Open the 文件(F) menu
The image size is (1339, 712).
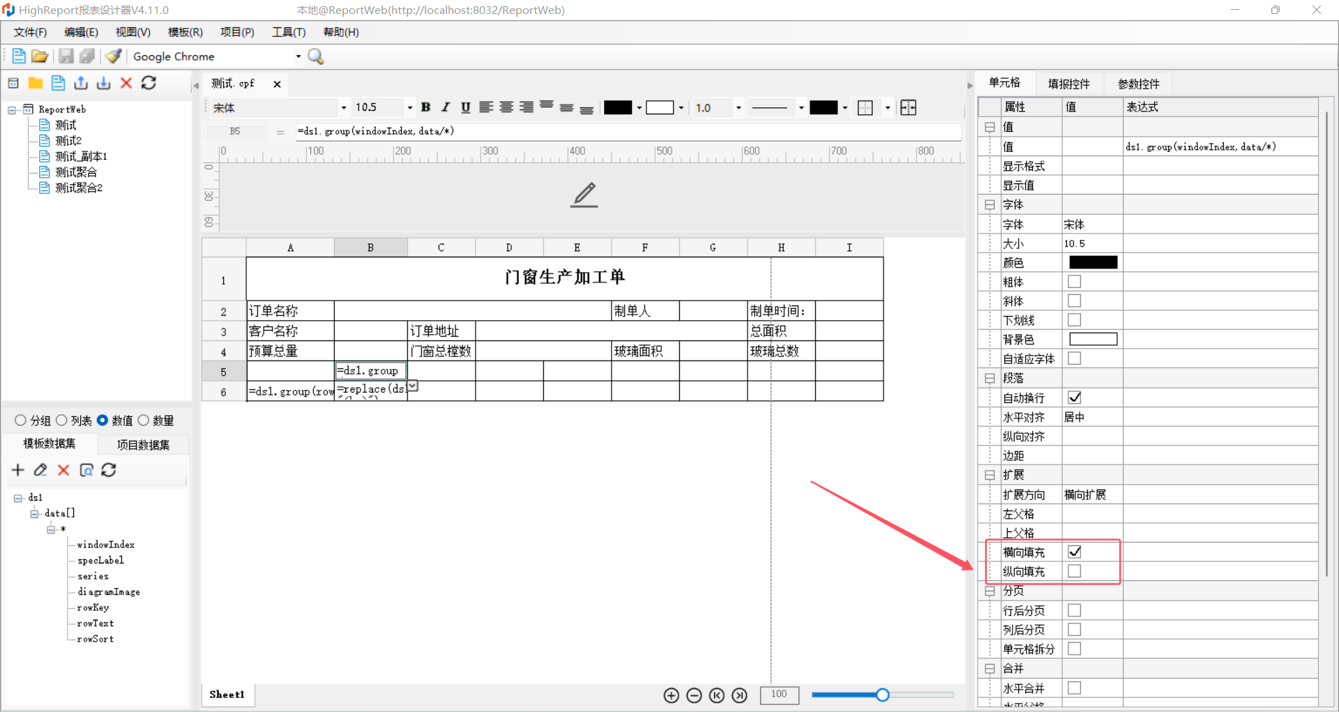pos(30,32)
